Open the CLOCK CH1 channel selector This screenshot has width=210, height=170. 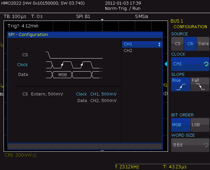tap(190, 64)
